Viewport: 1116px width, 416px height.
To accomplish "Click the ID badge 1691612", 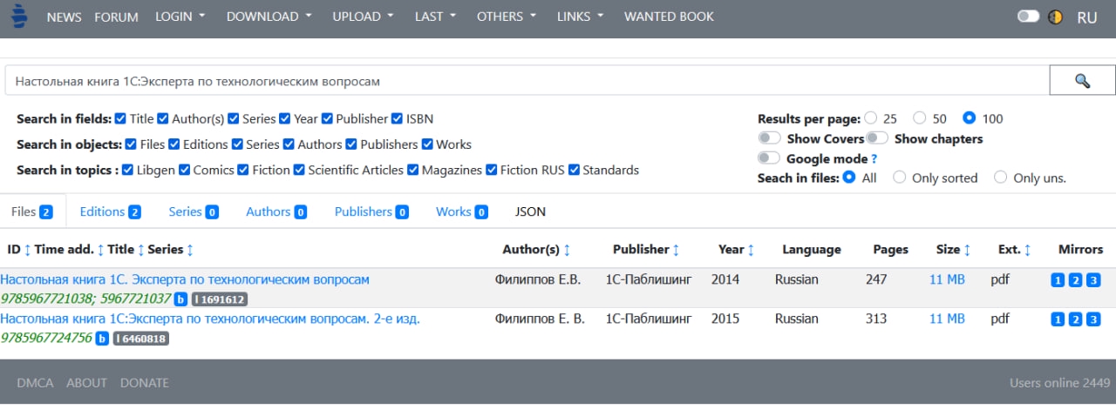I will [x=220, y=299].
